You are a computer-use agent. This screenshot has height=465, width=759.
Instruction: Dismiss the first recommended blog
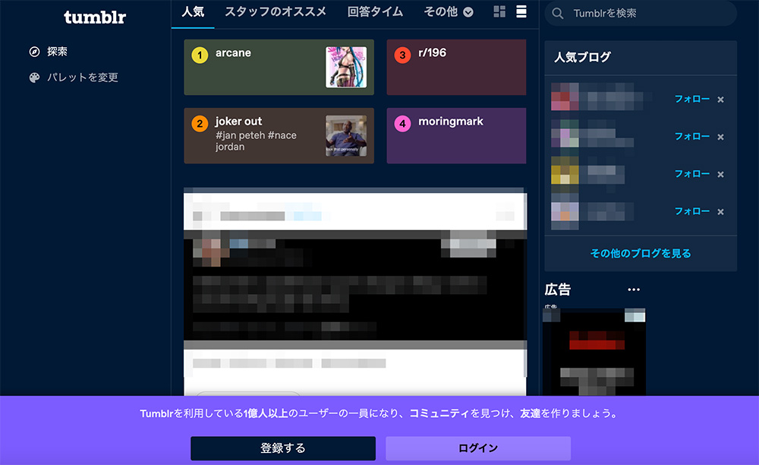pyautogui.click(x=721, y=100)
